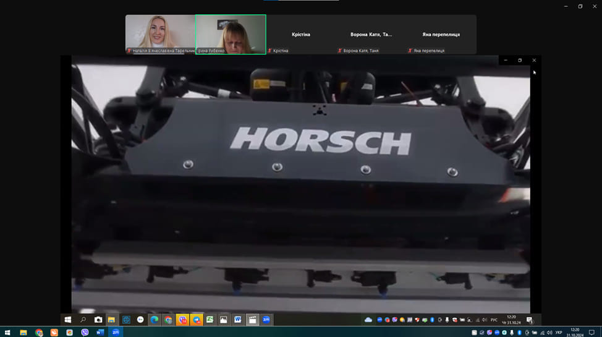Viewport: 602px width, 337px height.
Task: Open Microsoft Edge in the shared screen taskbar
Action: tap(155, 320)
